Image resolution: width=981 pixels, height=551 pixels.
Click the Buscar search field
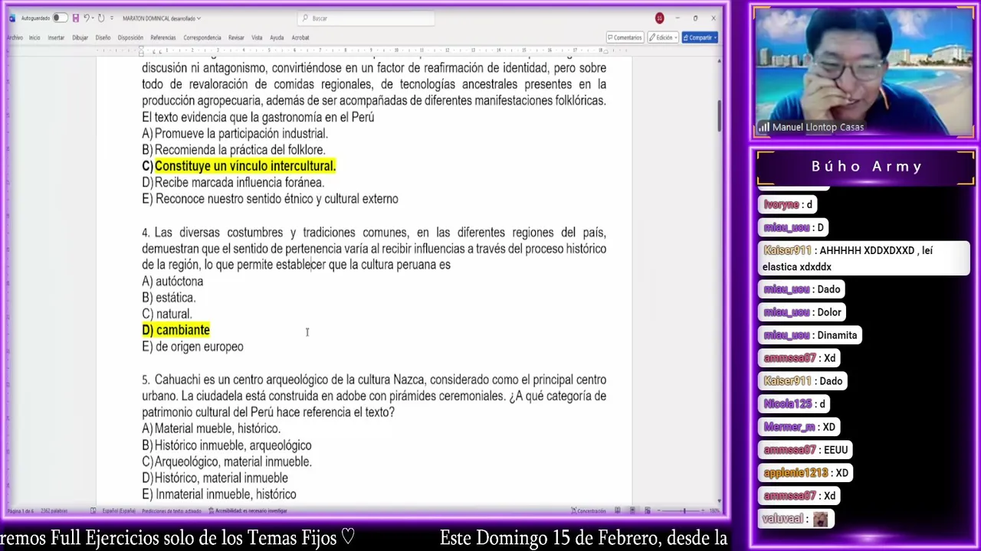368,18
